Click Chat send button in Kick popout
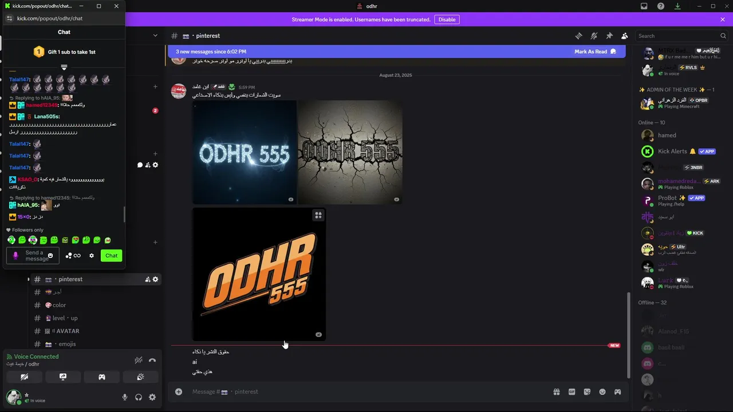Viewport: 733px width, 412px height. (x=111, y=256)
